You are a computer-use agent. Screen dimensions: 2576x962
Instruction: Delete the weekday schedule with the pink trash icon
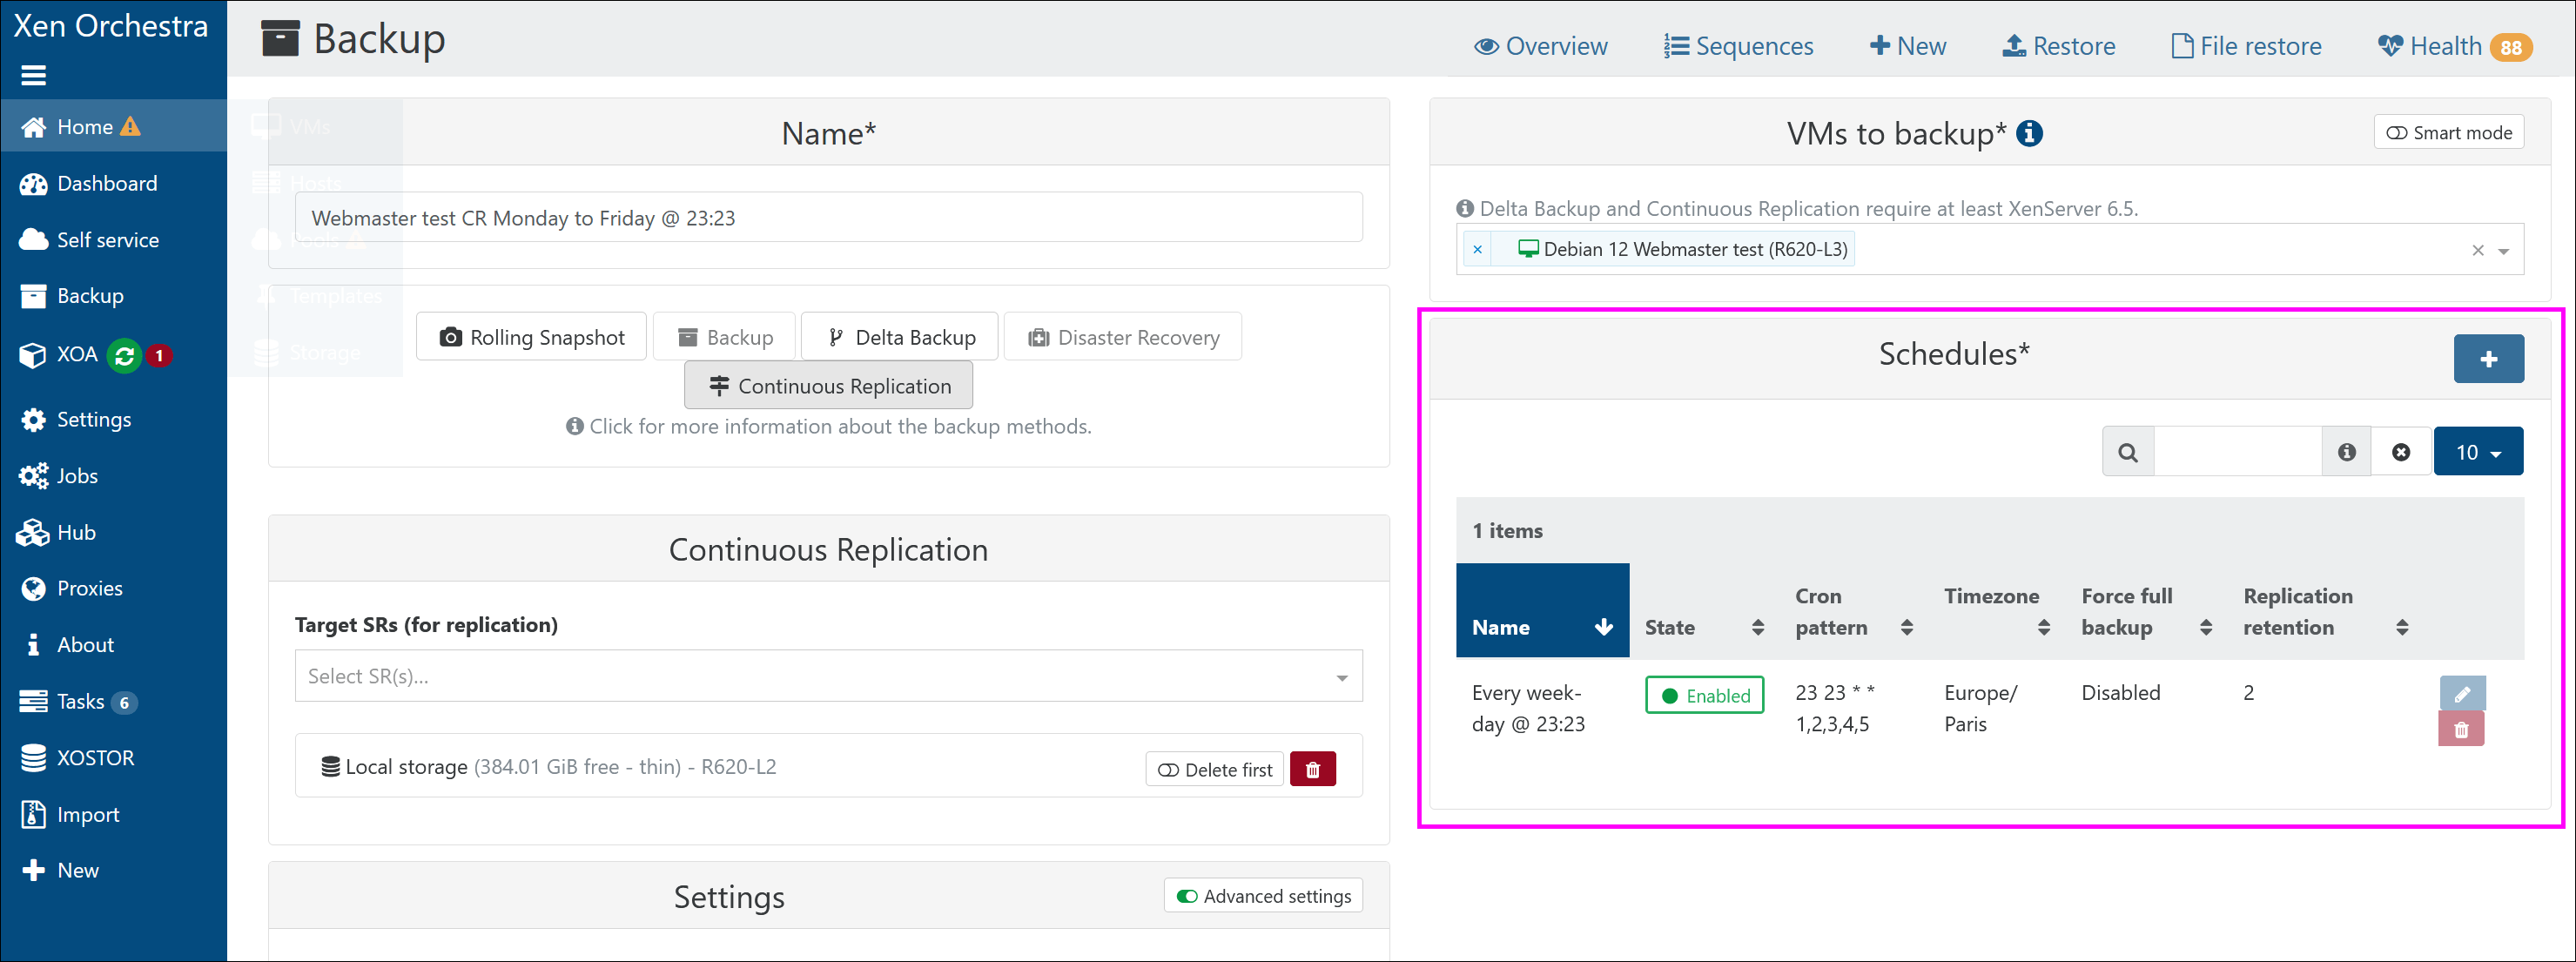coord(2462,729)
